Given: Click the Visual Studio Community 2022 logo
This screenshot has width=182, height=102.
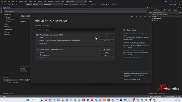Looking at the screenshot, I should [37, 35].
